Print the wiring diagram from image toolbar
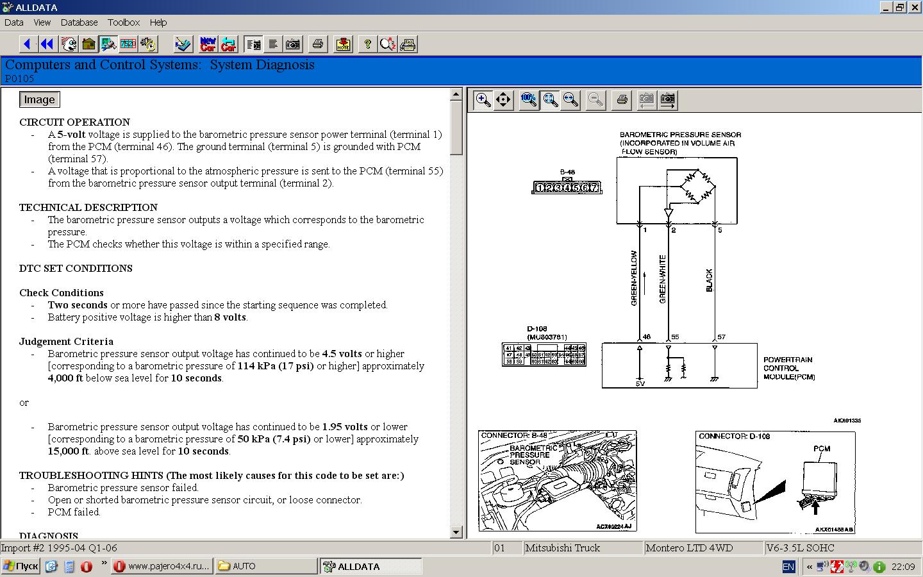 (621, 100)
